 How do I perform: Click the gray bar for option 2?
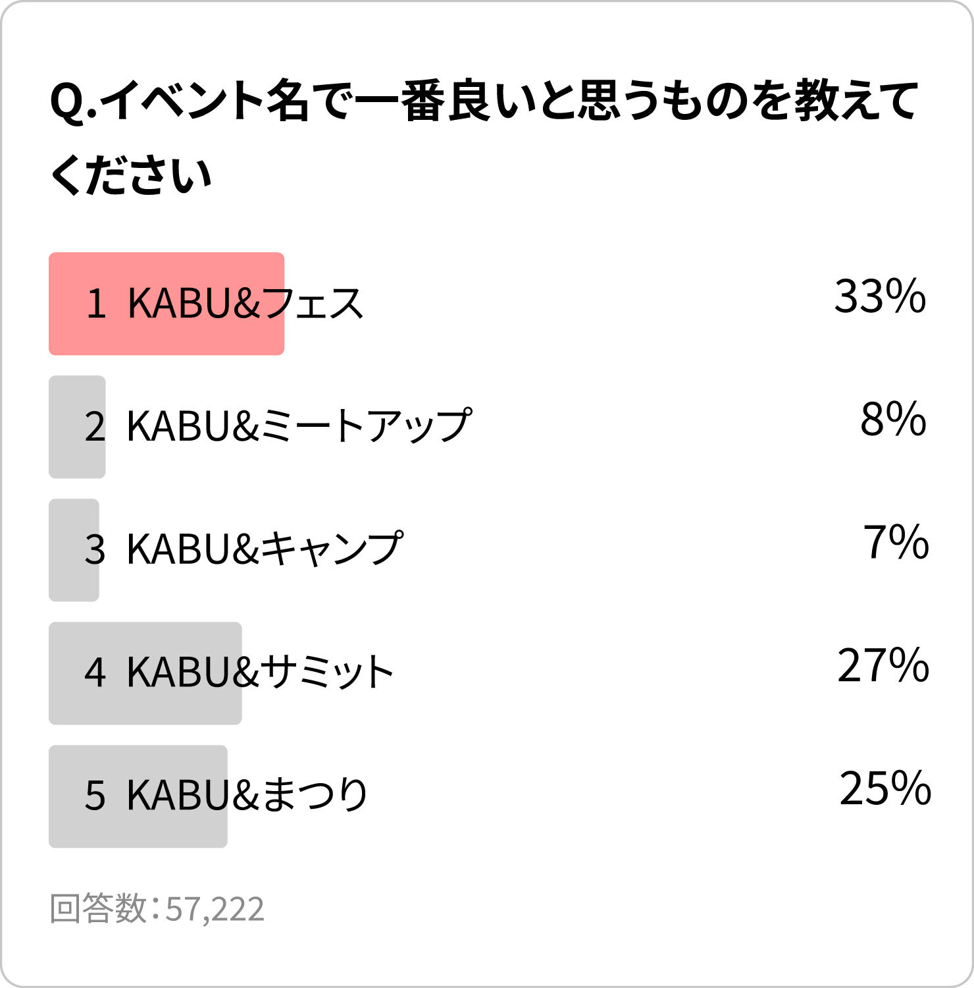point(77,427)
